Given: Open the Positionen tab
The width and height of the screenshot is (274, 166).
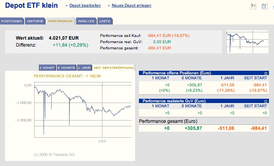Looking at the screenshot, I should point(12,21).
